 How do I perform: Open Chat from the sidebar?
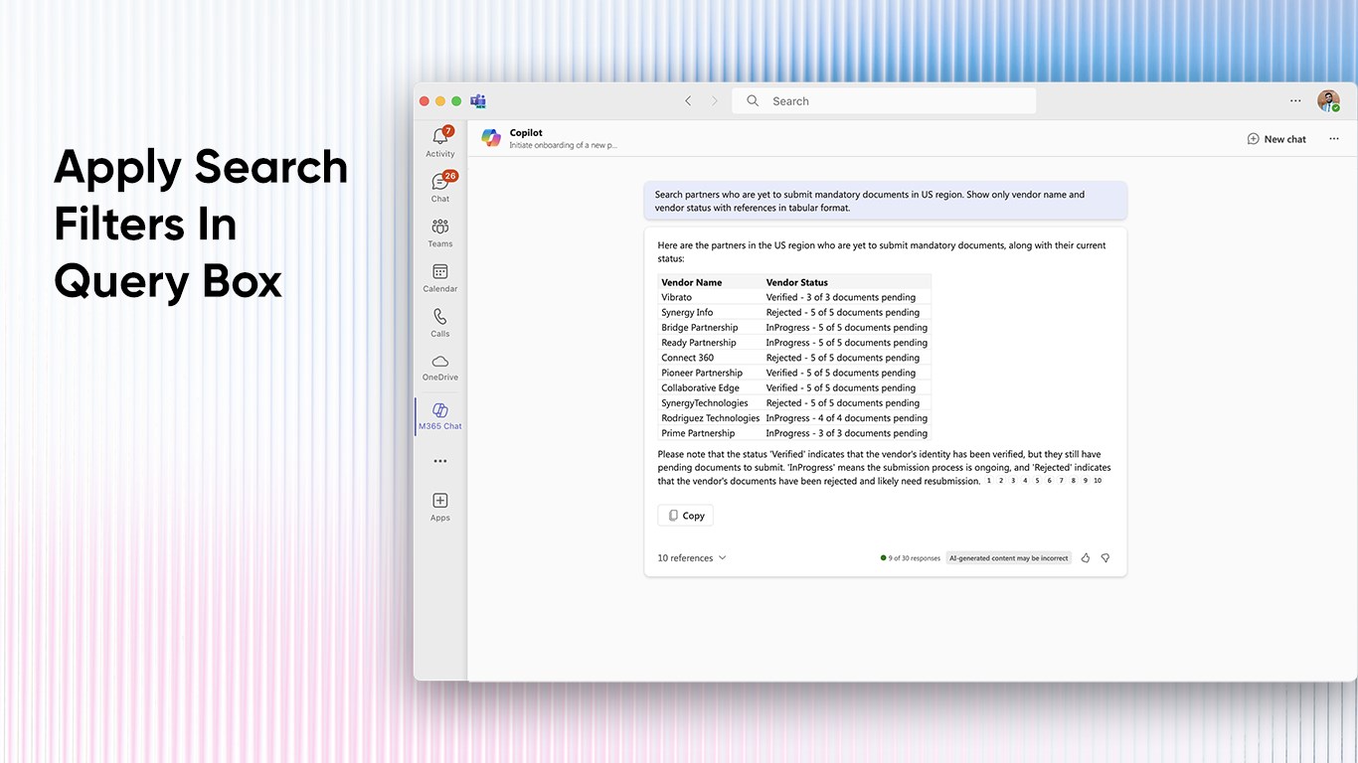(x=440, y=187)
